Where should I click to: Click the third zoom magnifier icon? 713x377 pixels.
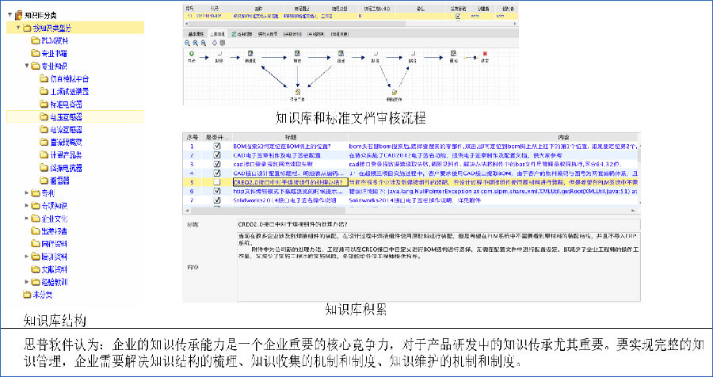coord(204,43)
